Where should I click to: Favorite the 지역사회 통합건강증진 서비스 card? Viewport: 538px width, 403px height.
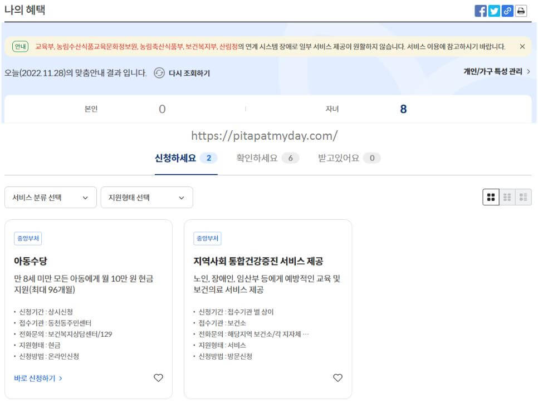pos(338,378)
